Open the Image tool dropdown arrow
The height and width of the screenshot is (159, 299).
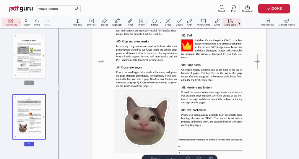147,22
